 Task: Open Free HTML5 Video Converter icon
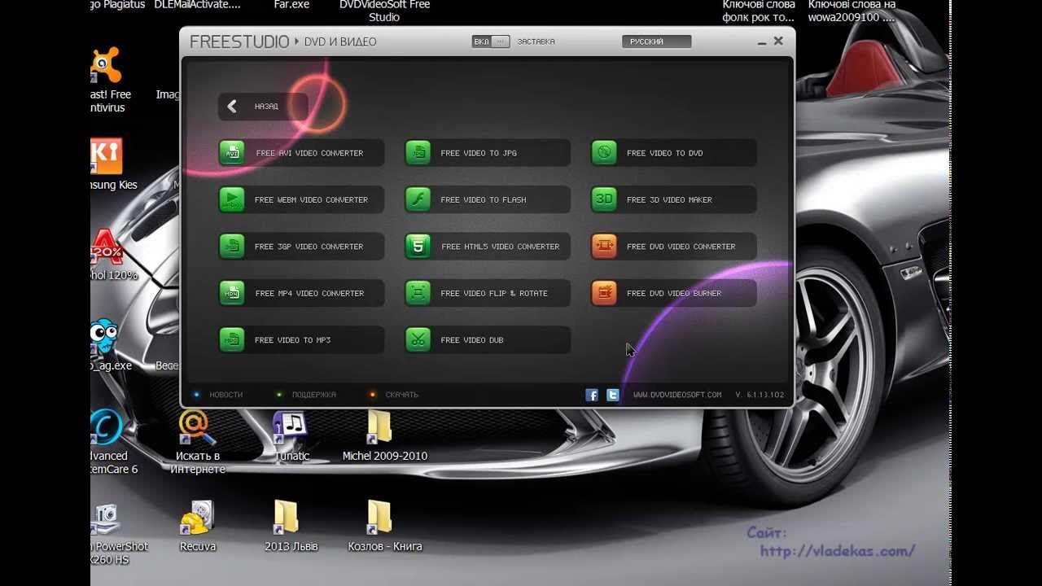pos(418,247)
